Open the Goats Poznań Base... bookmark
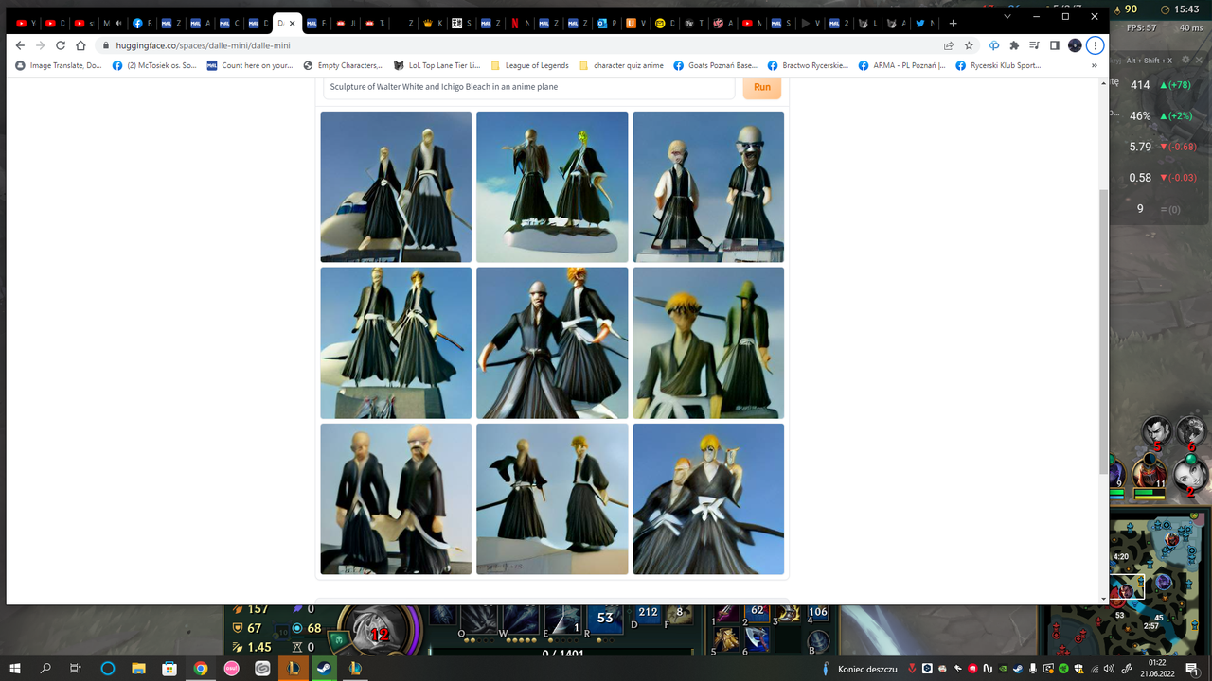The height and width of the screenshot is (681, 1212). (x=715, y=65)
